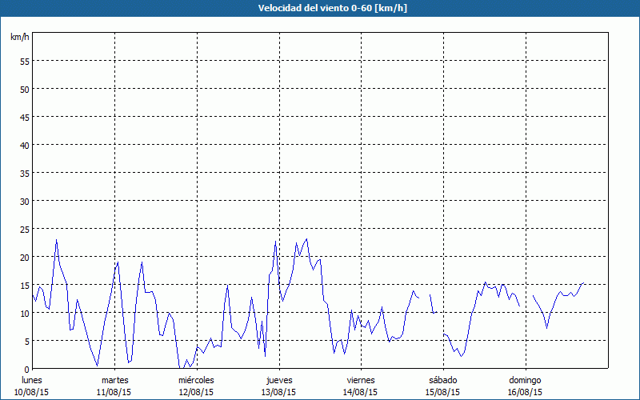Select the "martes" day label
Screen dimensions: 640x400
[x=114, y=380]
